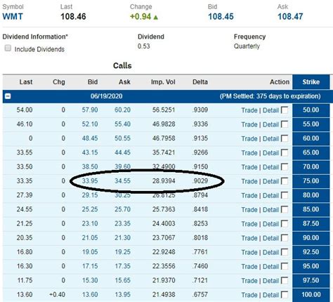Click Trade for the 55.00 strike
This screenshot has height=302, width=333.
[249, 124]
